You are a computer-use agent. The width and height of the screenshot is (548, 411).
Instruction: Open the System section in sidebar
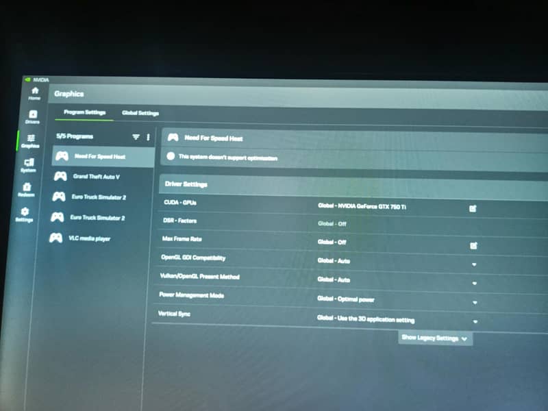(29, 165)
